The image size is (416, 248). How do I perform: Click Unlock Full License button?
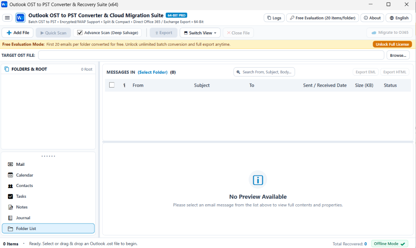click(x=392, y=44)
